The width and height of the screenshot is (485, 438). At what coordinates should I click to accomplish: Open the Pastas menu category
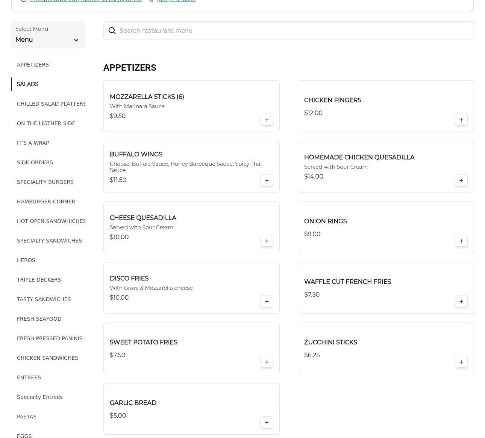coord(27,417)
